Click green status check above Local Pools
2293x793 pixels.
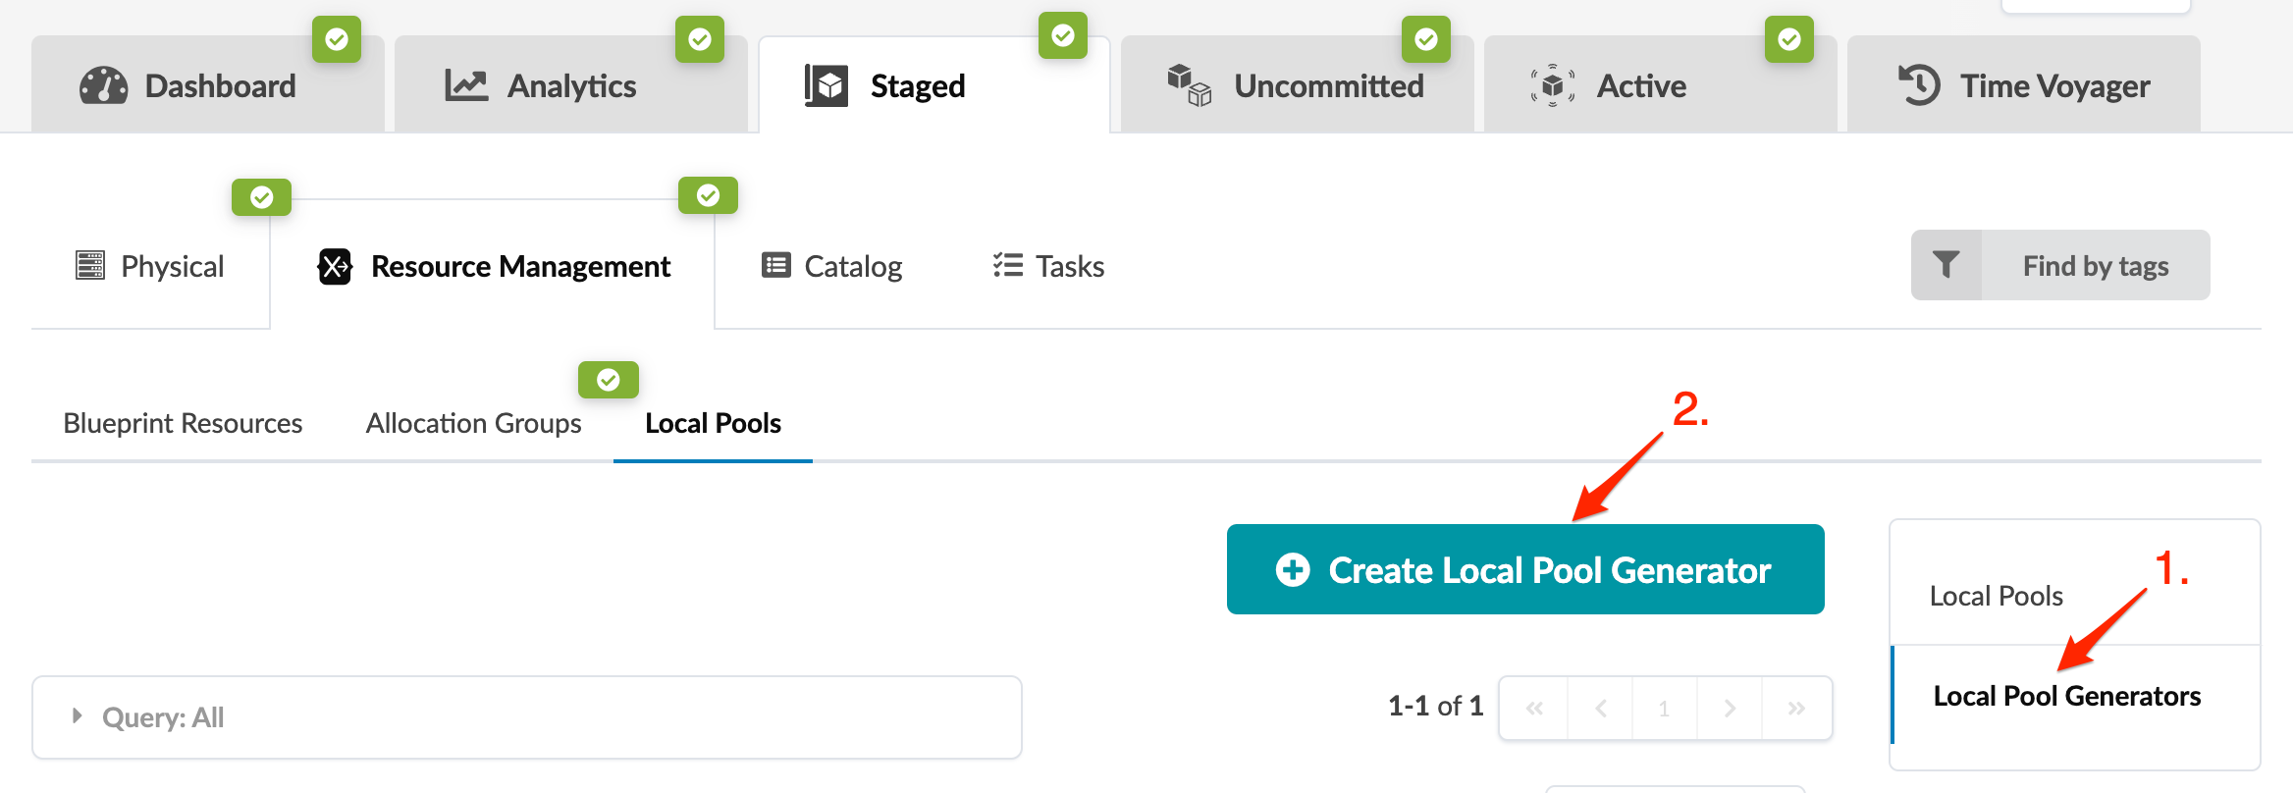coord(609,380)
